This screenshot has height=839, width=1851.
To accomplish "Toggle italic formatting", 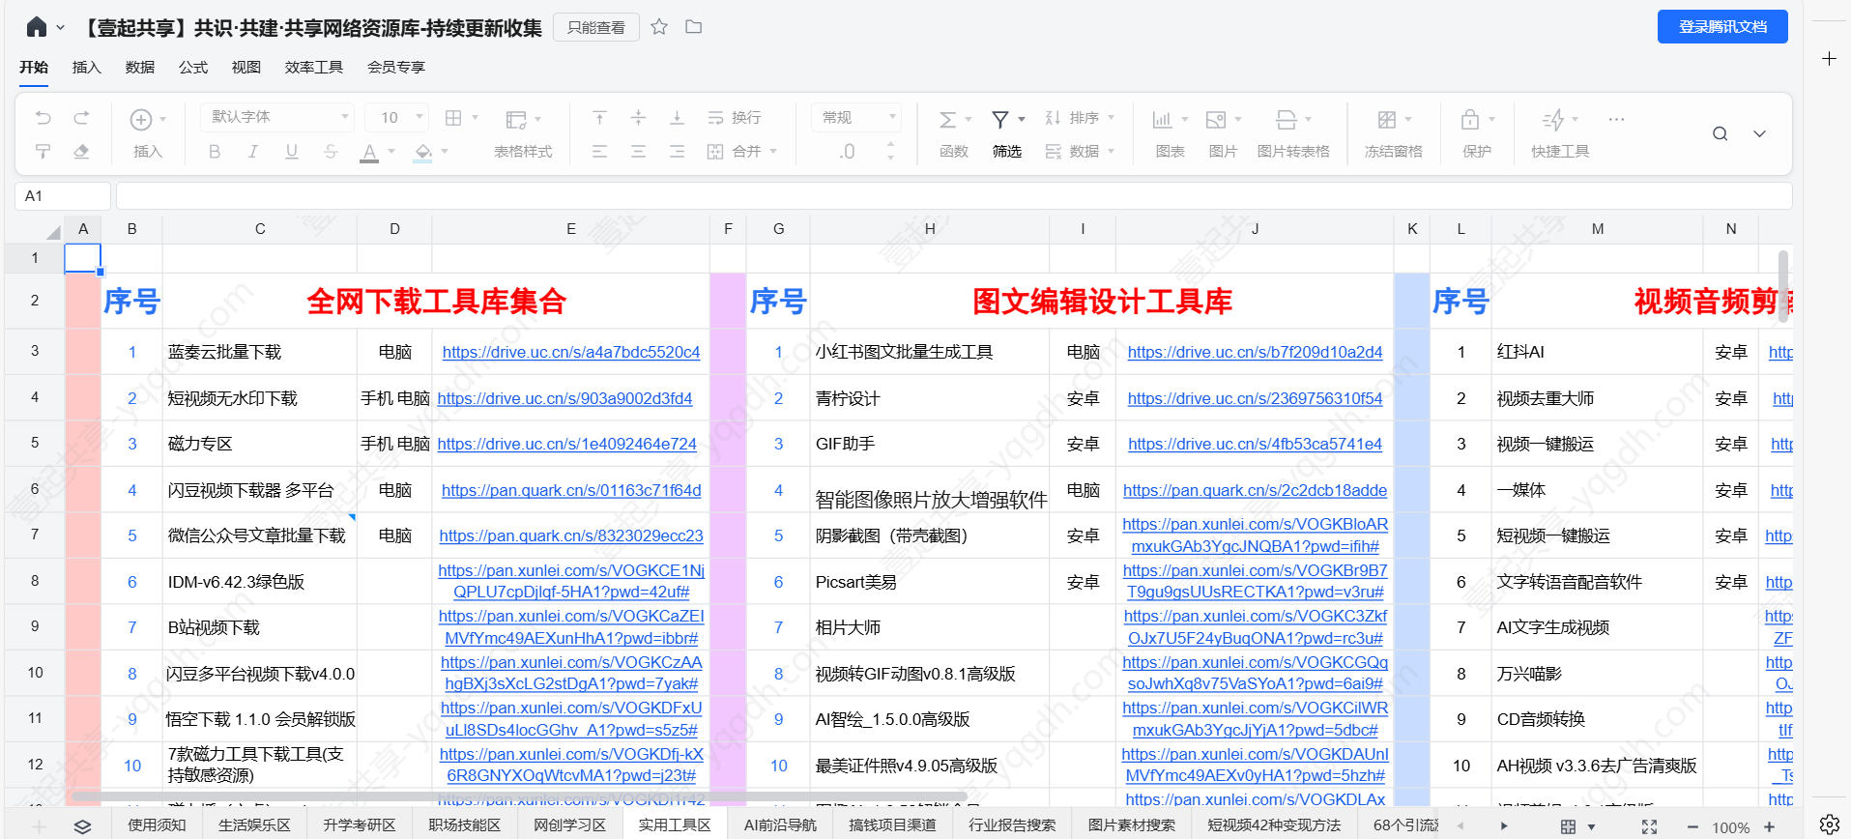I will click(x=253, y=152).
